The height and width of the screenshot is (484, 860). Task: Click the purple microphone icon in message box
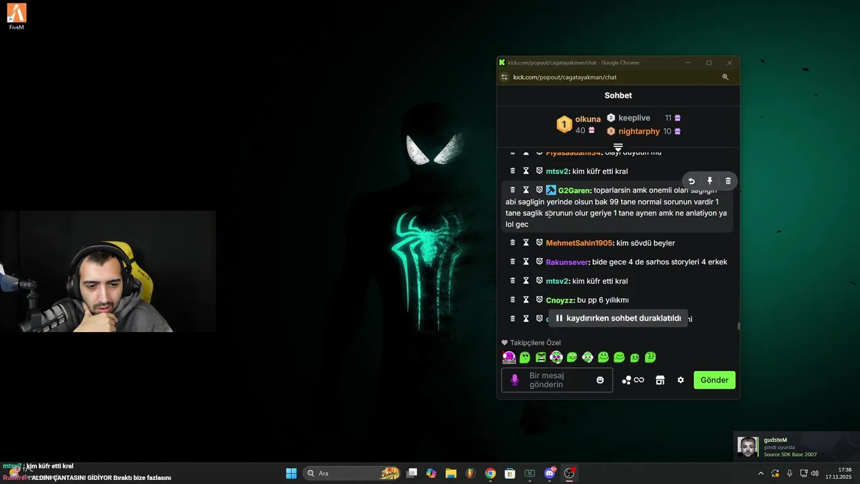tap(515, 380)
